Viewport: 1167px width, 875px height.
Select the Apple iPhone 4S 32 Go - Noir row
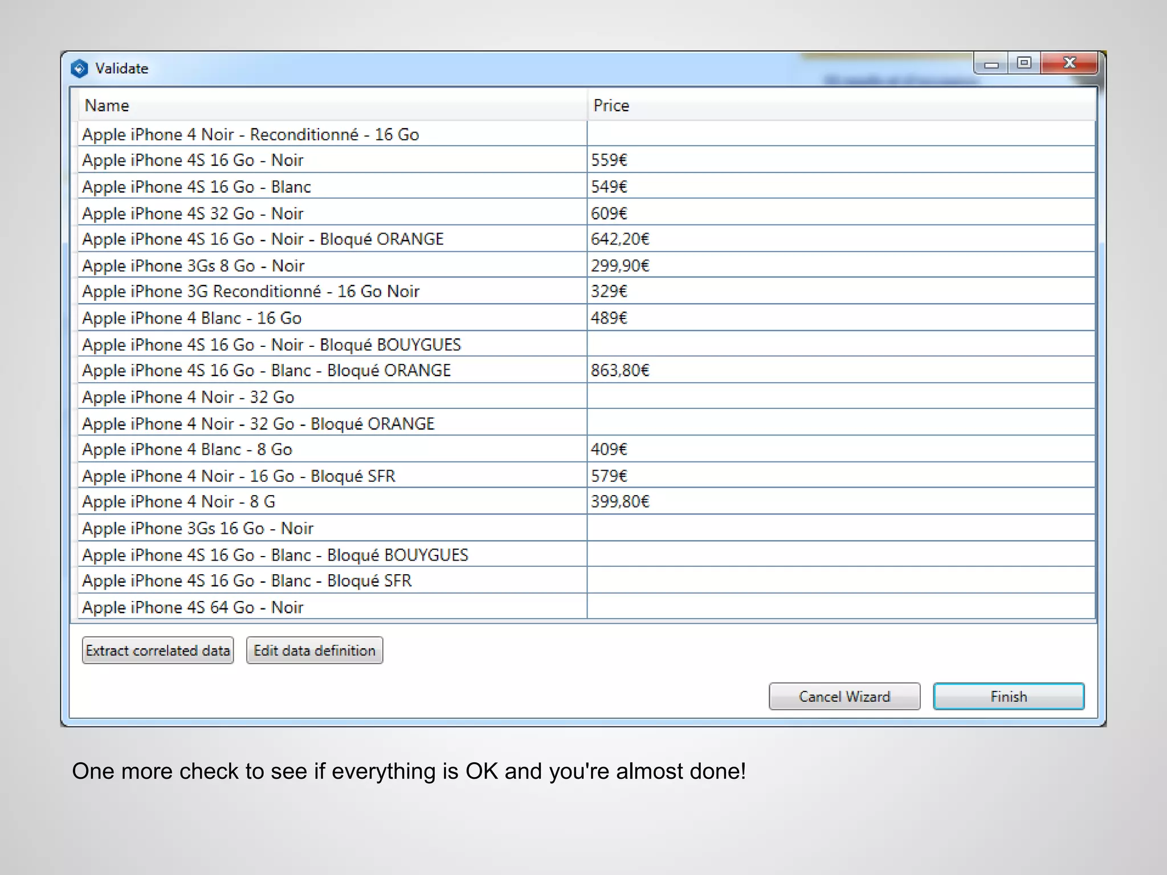pyautogui.click(x=193, y=214)
